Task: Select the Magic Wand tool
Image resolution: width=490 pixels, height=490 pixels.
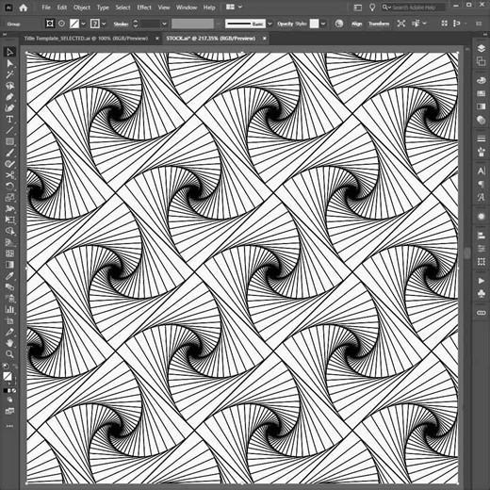Action: tap(9, 74)
